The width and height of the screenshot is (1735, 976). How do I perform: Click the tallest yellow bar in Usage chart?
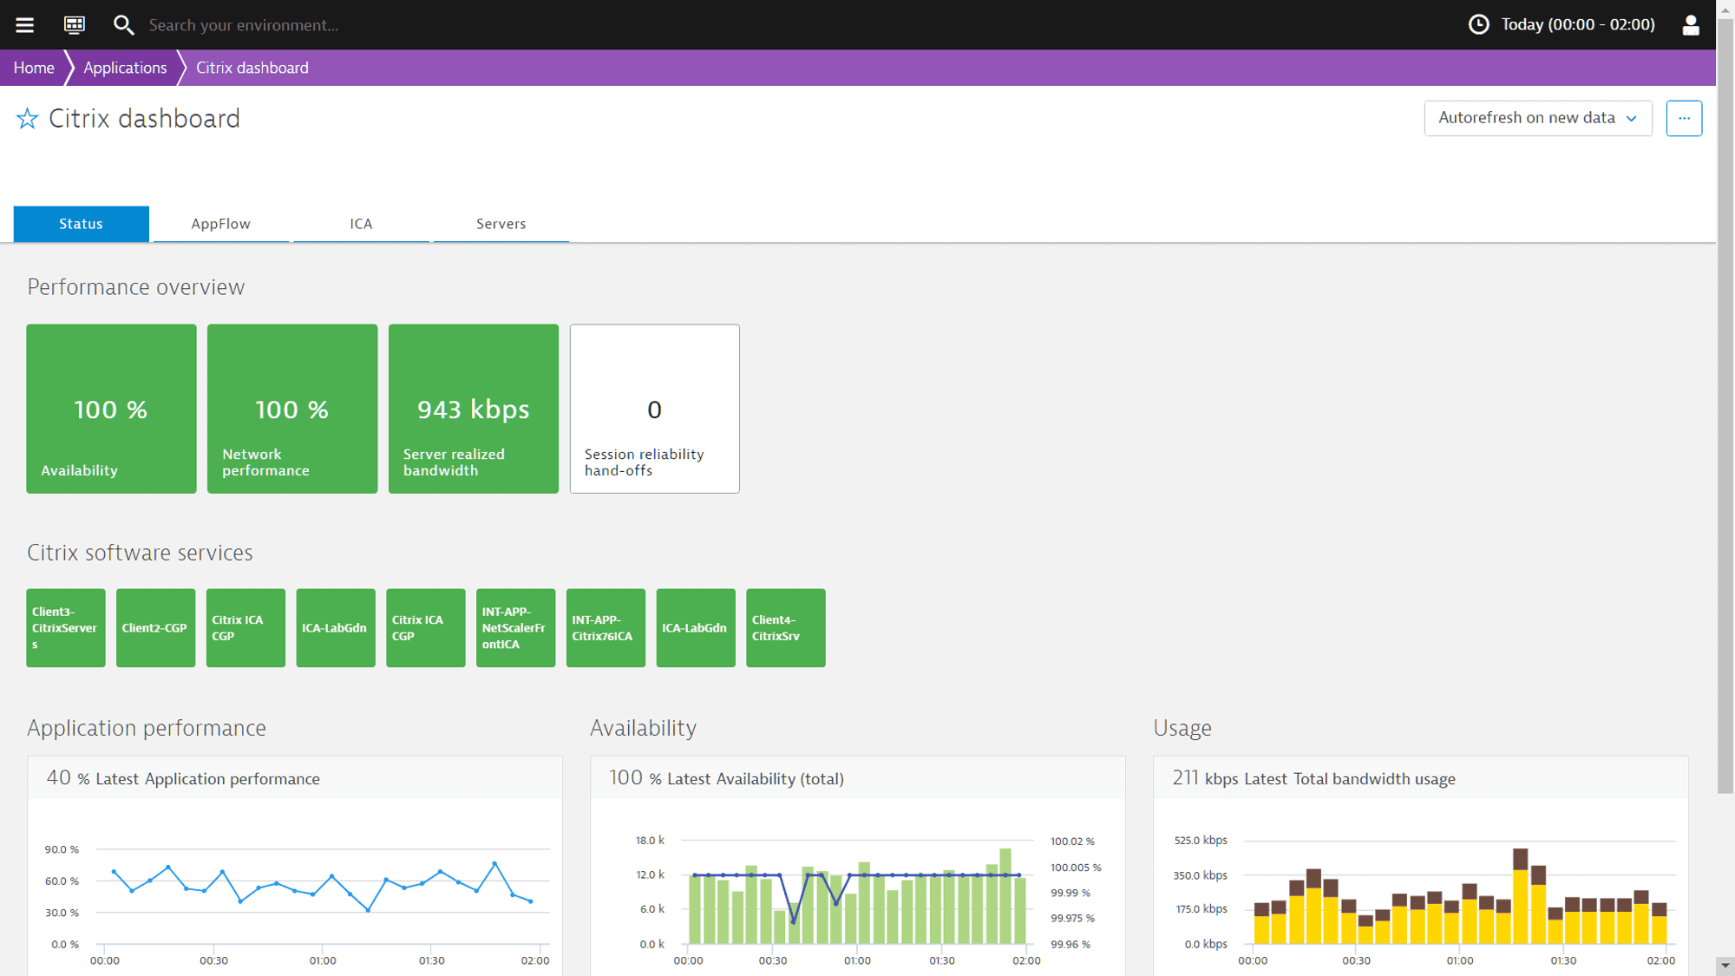(1521, 906)
